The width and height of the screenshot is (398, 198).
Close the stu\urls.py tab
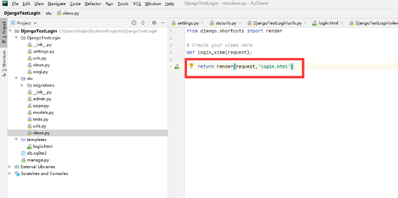pos(240,23)
